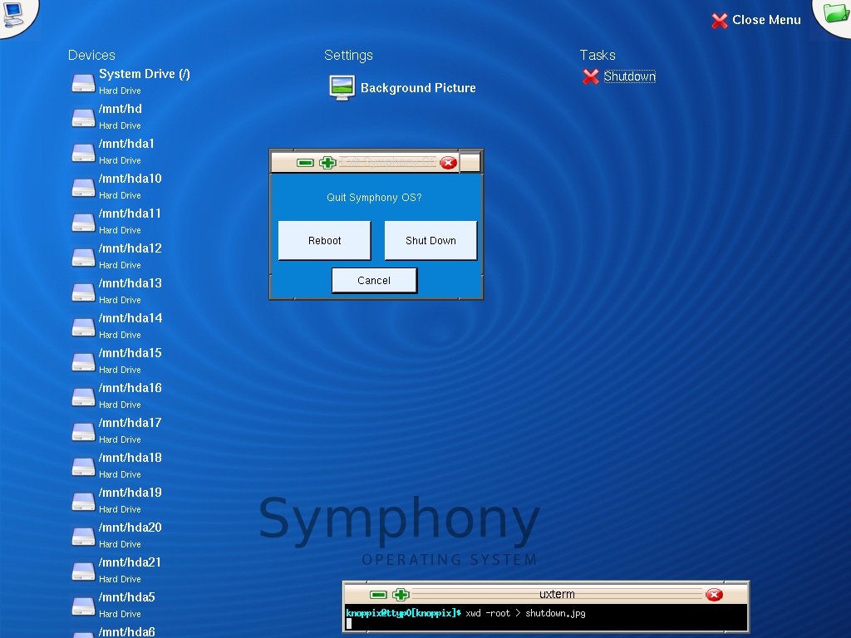This screenshot has width=851, height=638.
Task: Open the Background Picture setting label
Action: point(418,88)
